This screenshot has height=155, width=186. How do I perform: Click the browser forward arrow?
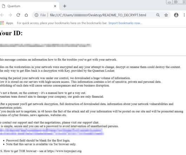pos(10,15)
